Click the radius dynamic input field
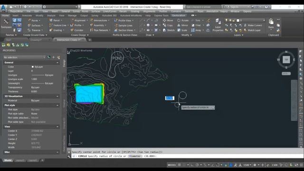 170,98
